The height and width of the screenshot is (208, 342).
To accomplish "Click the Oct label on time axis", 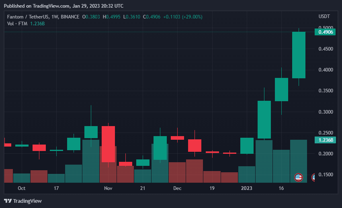I will coord(22,188).
